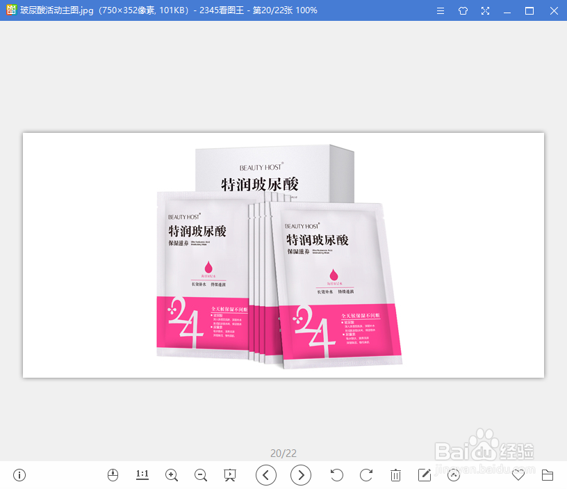Click the 2345看图王 app logo
Image resolution: width=567 pixels, height=489 pixels.
(11, 10)
